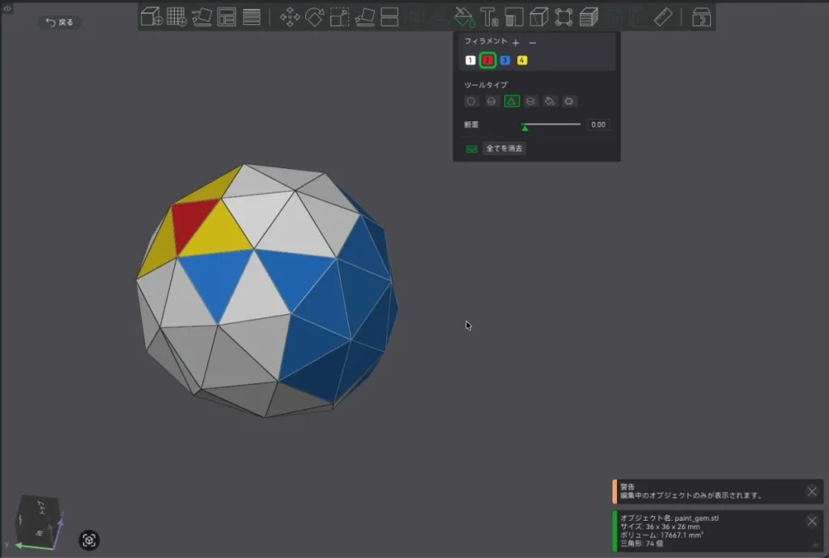Select the Text shape tool icon

click(x=489, y=17)
